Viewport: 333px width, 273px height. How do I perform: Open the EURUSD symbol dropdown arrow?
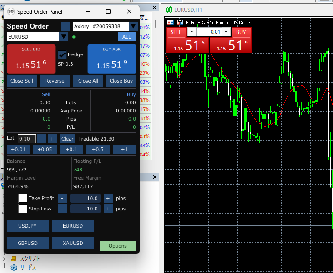pos(64,37)
